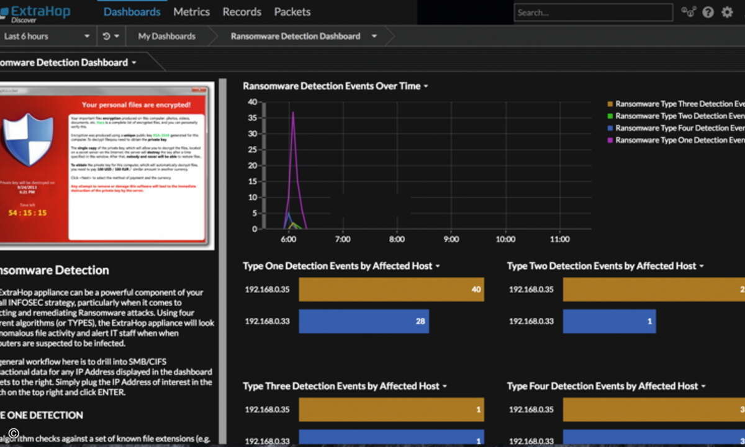This screenshot has width=745, height=447.
Task: Select Ransomware Type One legend swatch
Action: tap(610, 140)
